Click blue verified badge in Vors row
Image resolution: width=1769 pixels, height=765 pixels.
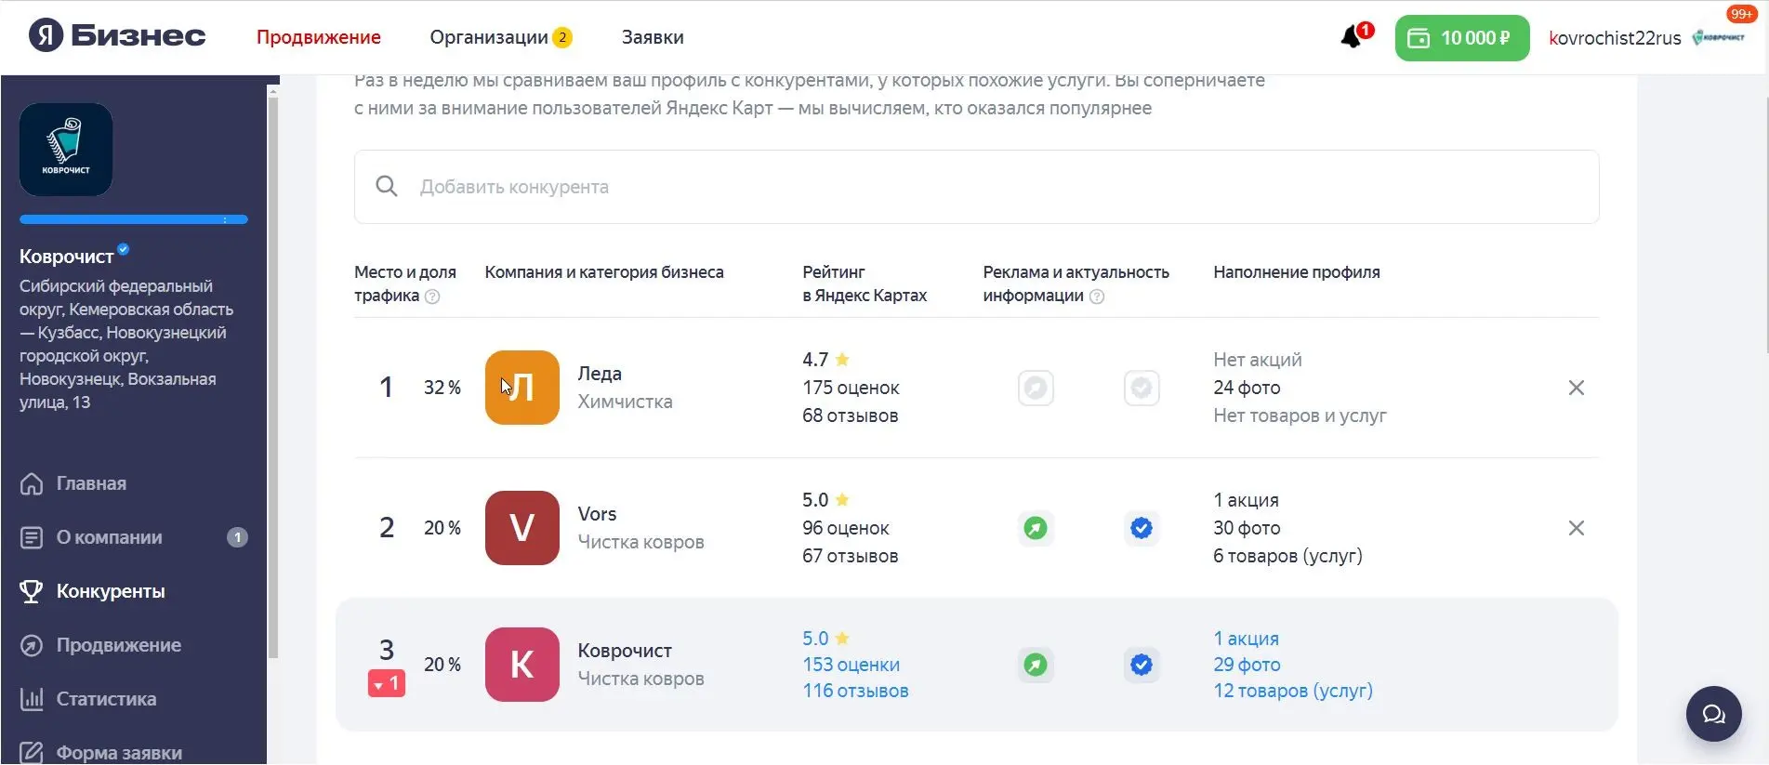pyautogui.click(x=1142, y=528)
